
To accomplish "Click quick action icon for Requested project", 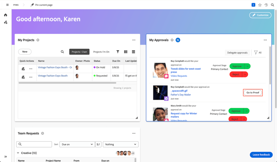I will pos(23,77).
